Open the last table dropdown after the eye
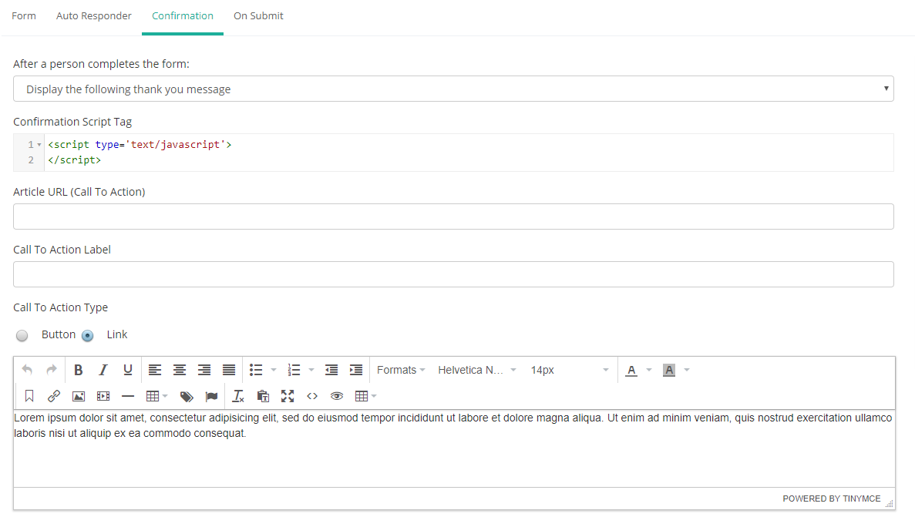Screen dimensions: 915x517 (366, 396)
